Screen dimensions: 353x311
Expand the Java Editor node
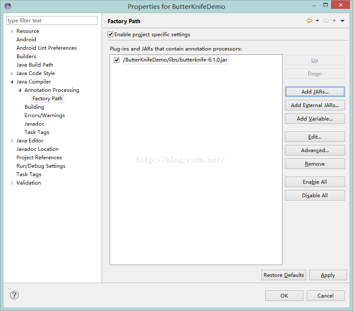point(12,141)
